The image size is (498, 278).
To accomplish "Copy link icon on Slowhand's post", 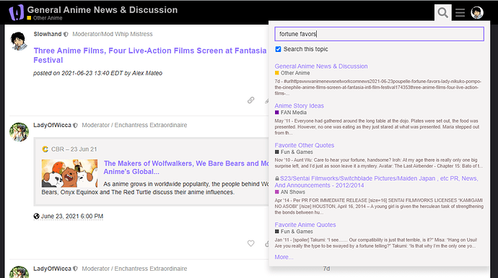I will pos(251,100).
